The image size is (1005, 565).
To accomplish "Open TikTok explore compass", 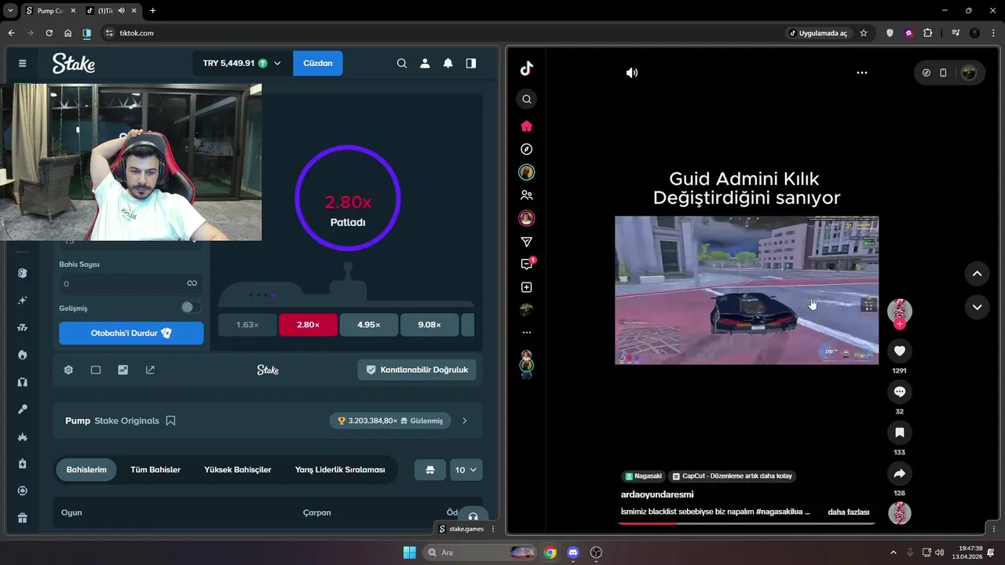I will pyautogui.click(x=527, y=149).
